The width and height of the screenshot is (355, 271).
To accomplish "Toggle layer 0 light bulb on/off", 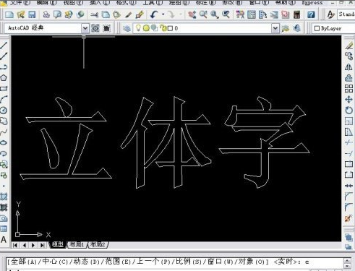I will pos(138,28).
